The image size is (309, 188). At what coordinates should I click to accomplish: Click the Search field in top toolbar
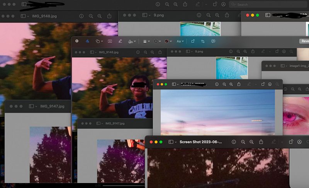click(x=267, y=5)
